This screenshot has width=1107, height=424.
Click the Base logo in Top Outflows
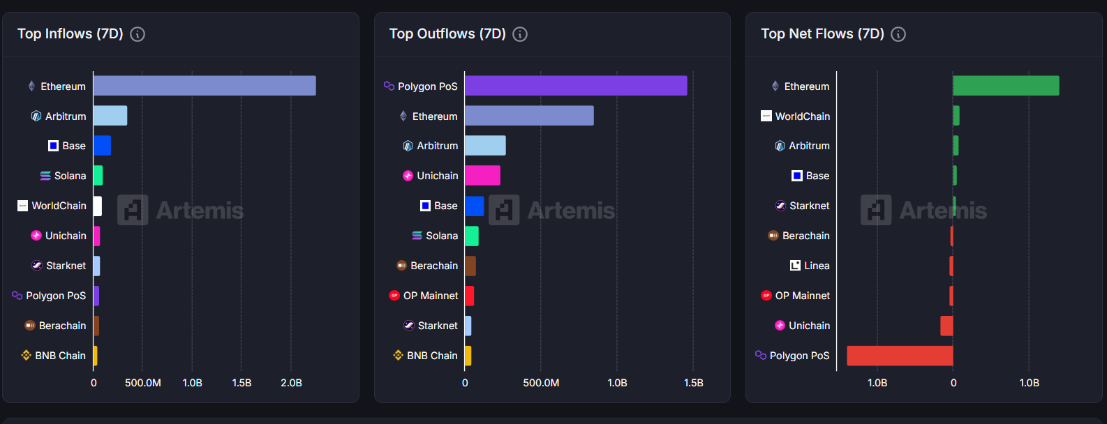coord(425,206)
